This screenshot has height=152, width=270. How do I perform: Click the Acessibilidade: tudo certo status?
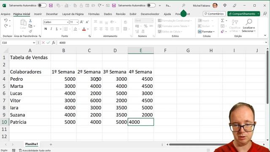pyautogui.click(x=35, y=150)
